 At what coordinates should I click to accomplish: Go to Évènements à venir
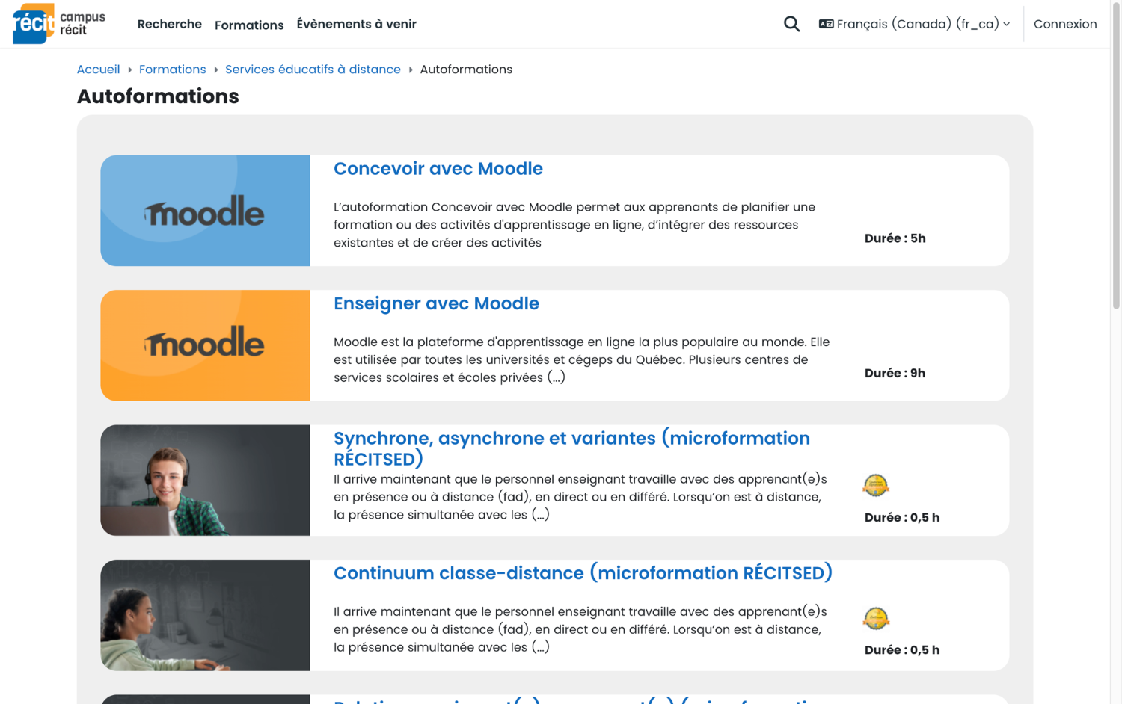(356, 24)
